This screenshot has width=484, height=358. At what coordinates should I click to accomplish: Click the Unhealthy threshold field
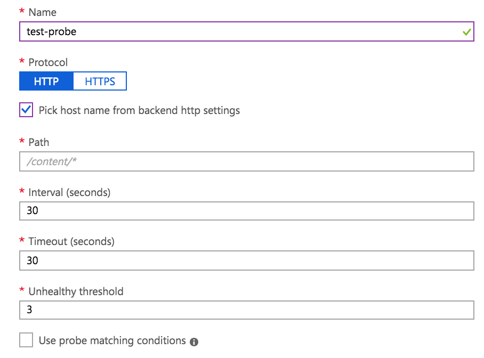click(x=246, y=310)
